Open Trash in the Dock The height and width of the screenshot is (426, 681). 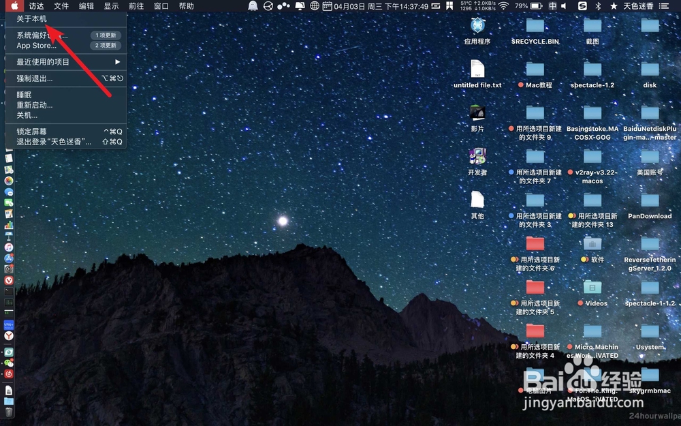9,412
